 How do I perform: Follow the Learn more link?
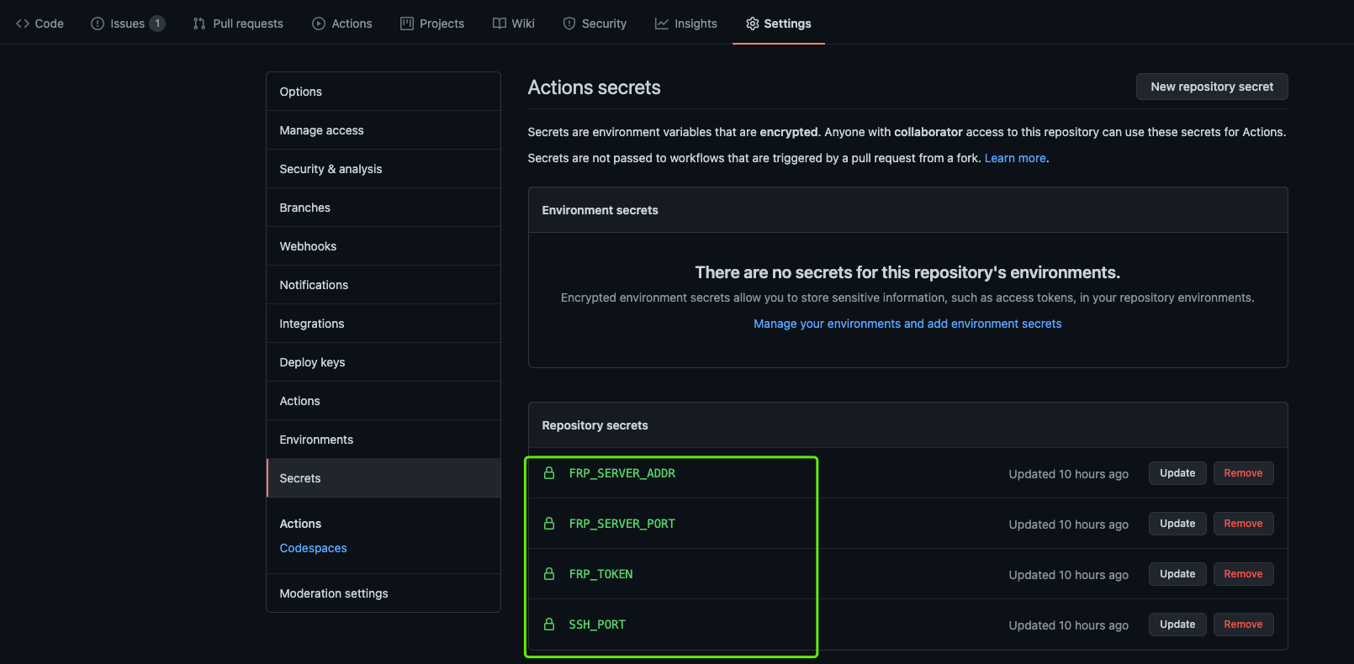(1015, 158)
